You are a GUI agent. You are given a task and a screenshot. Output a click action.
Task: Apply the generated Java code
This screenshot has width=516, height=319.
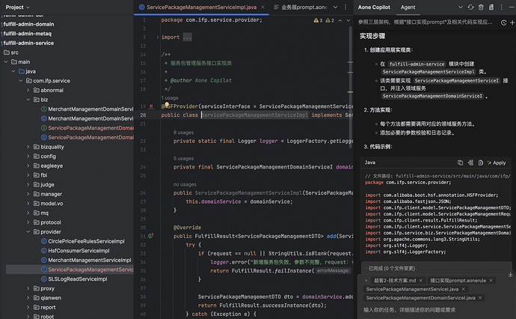click(x=497, y=162)
